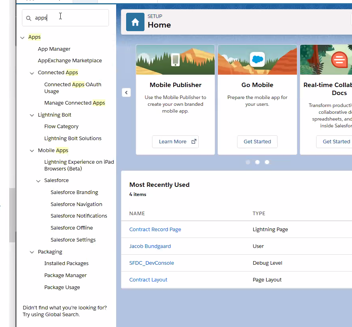
Task: Click the Mobile Publisher card title
Action: [176, 85]
